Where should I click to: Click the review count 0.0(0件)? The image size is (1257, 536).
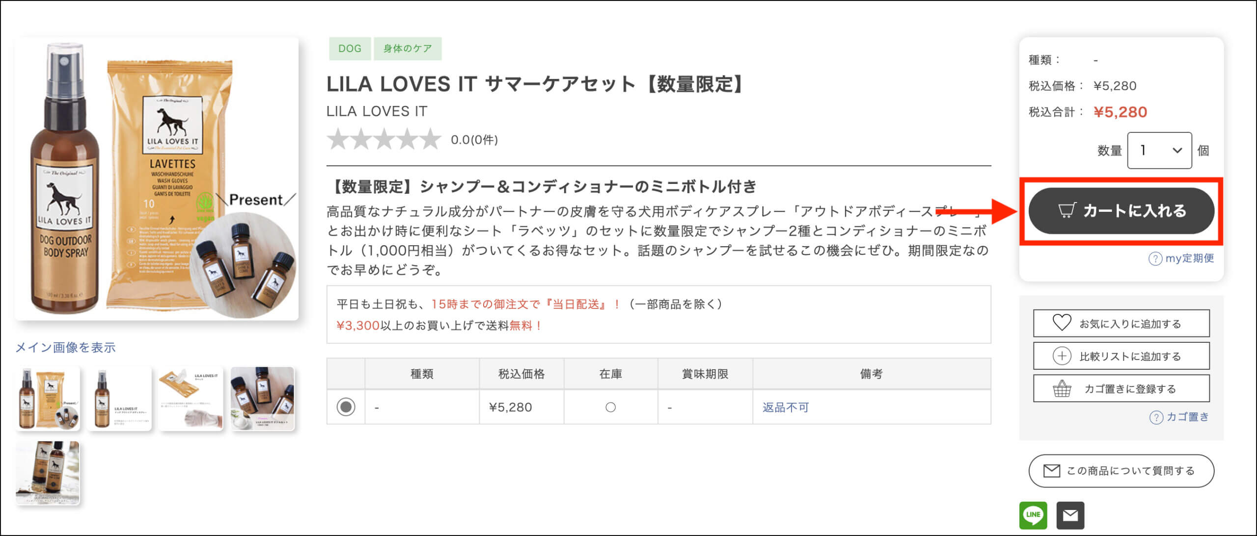click(474, 140)
